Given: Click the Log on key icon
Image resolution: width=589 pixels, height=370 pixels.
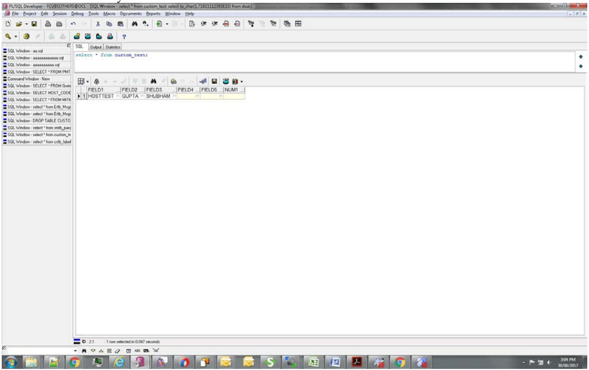Looking at the screenshot, I should (8, 36).
